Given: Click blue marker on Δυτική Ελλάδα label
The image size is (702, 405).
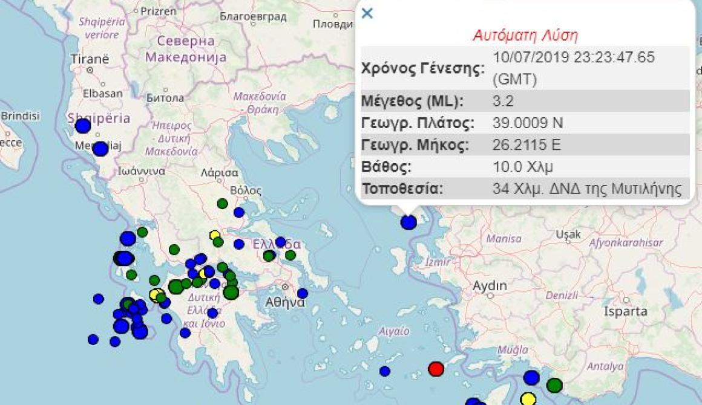Looking at the screenshot, I should pos(212,313).
